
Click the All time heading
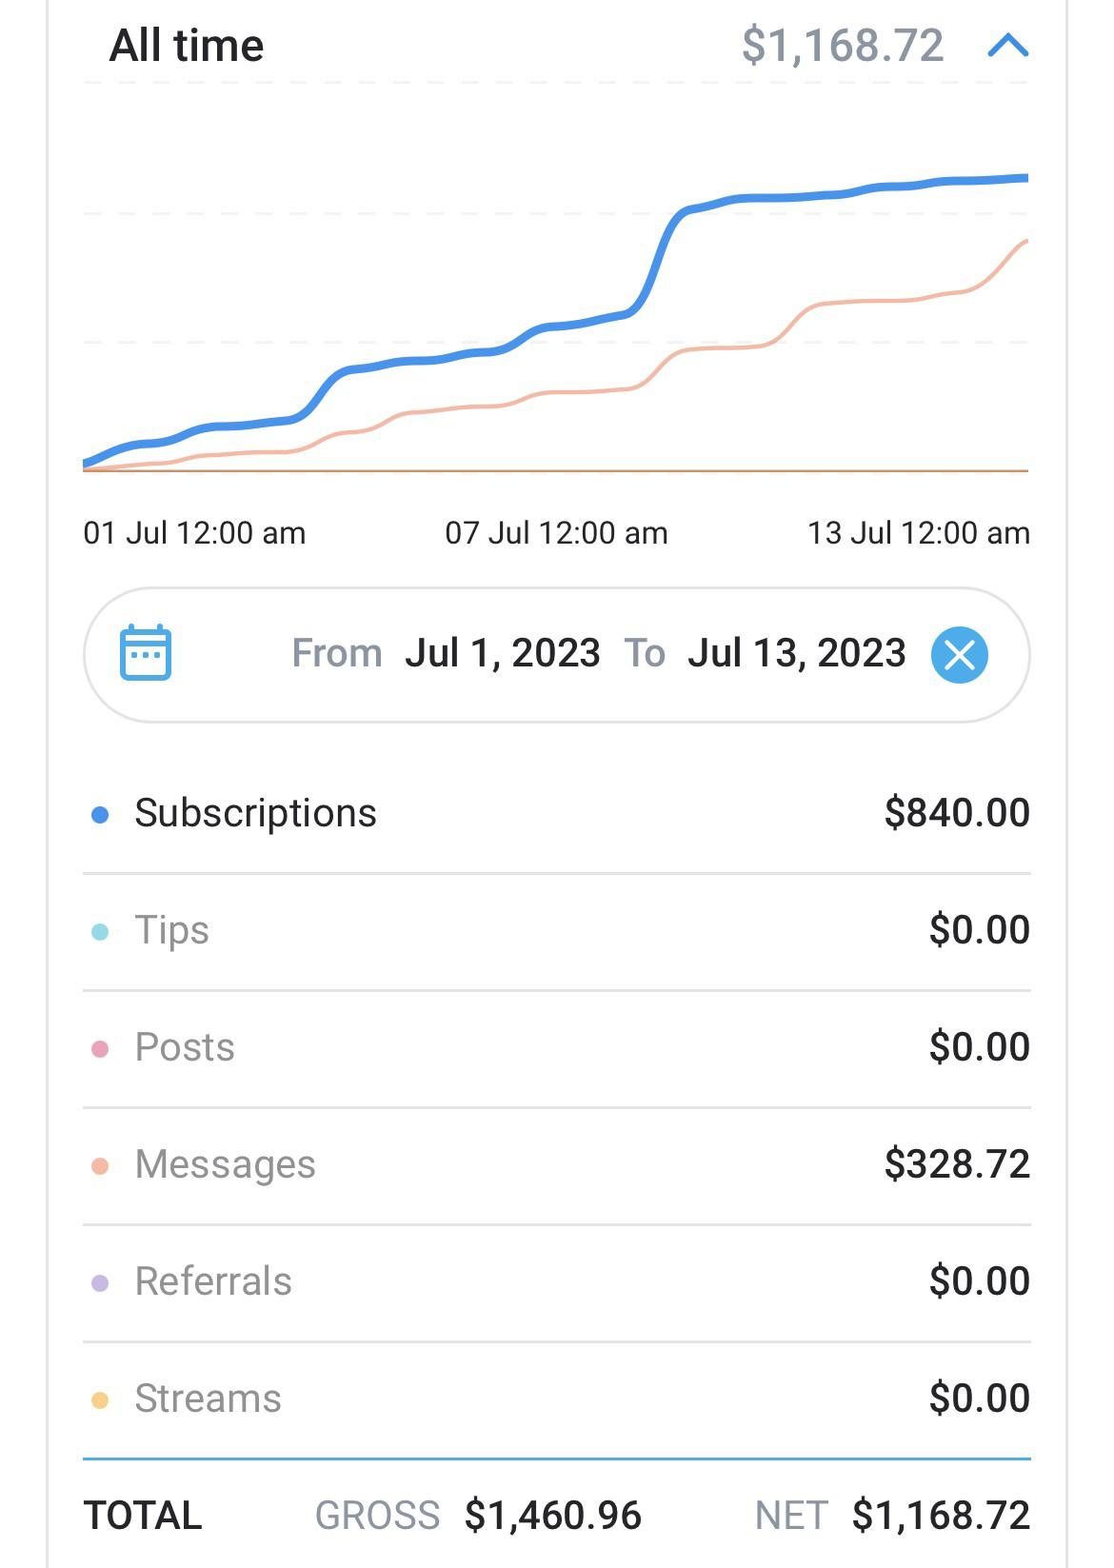coord(187,46)
